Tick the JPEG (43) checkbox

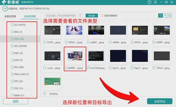click(x=12, y=39)
